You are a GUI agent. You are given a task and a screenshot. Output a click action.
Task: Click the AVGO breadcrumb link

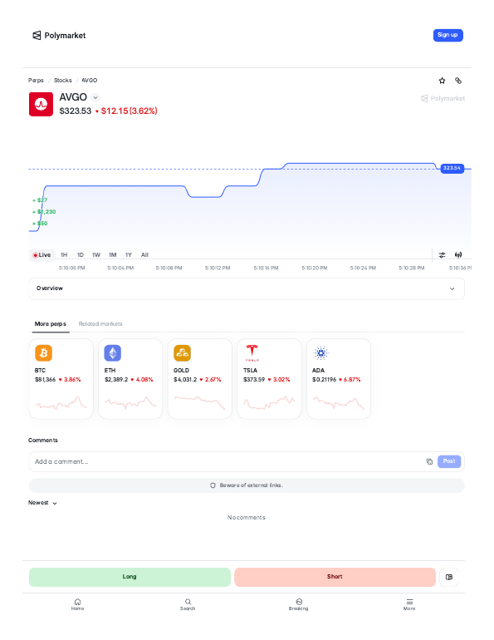(x=90, y=81)
